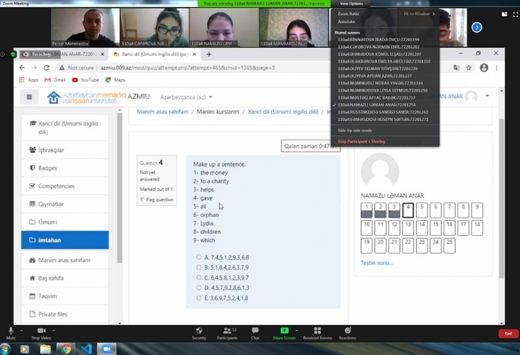520x355 pixels.
Task: Expand Mute audio options arrow
Action: (21, 330)
